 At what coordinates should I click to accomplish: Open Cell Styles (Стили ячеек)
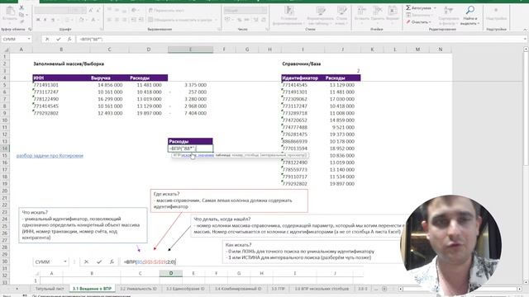341,16
